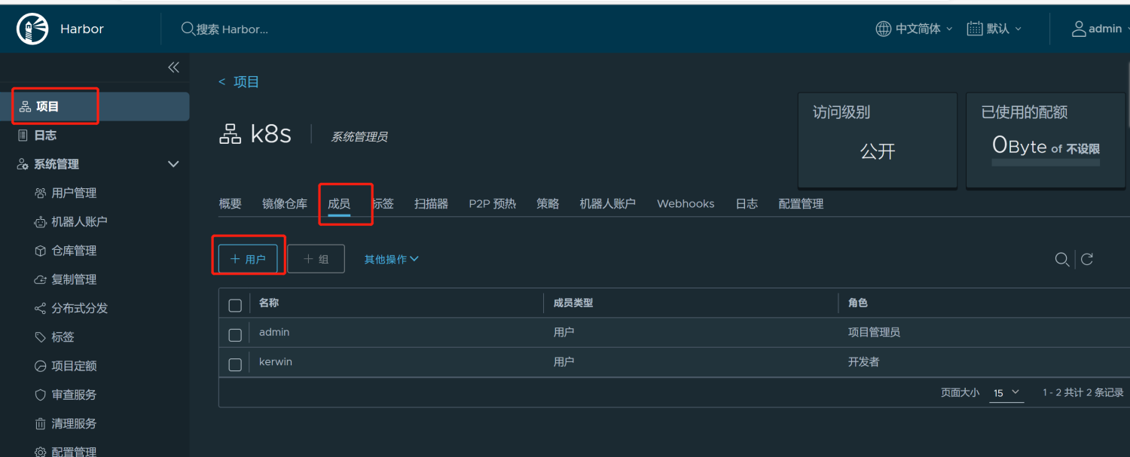Click the 仓库管理 cube icon
1130x457 pixels.
pyautogui.click(x=41, y=251)
